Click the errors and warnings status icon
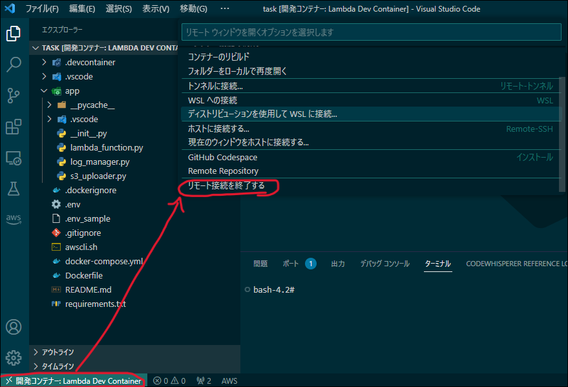 169,381
